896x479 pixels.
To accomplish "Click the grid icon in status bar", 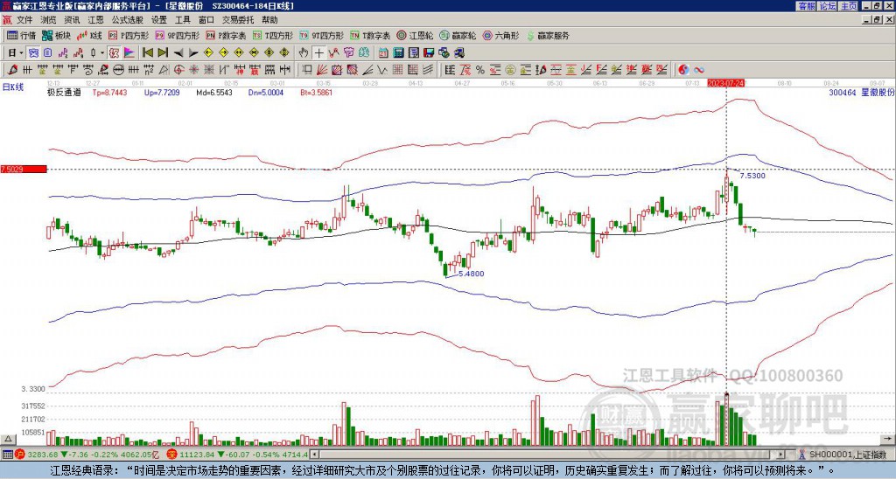I will (7, 455).
